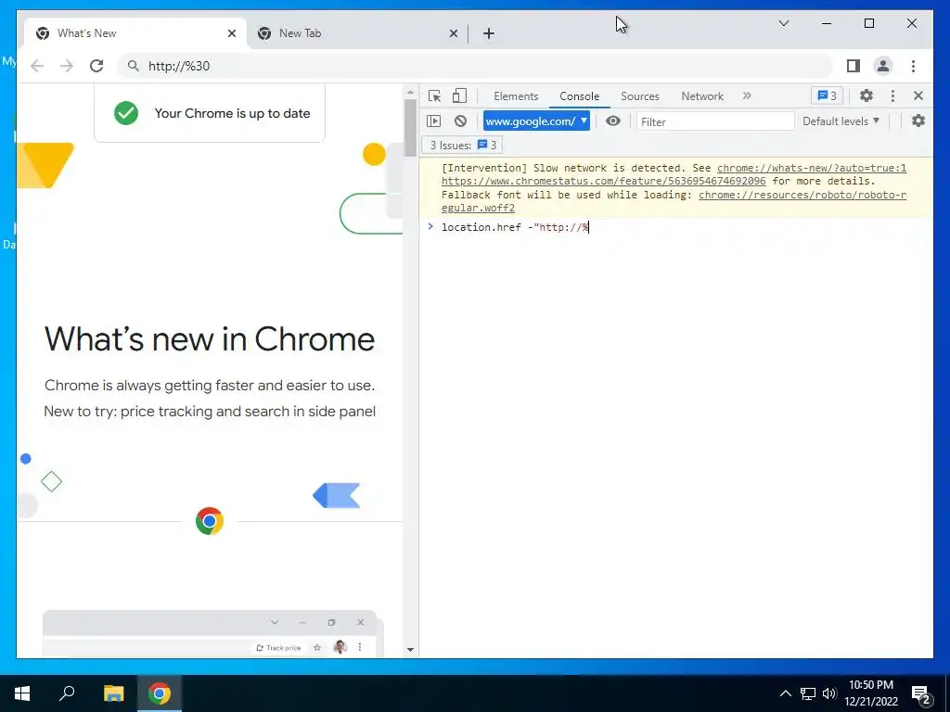950x712 pixels.
Task: Go back in Chrome
Action: (x=37, y=66)
